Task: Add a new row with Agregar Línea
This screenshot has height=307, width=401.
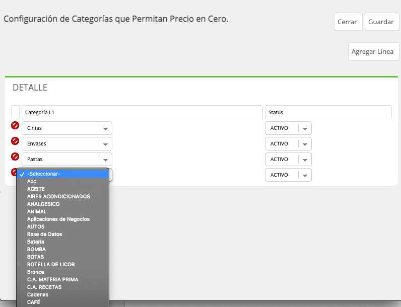Action: (x=373, y=52)
